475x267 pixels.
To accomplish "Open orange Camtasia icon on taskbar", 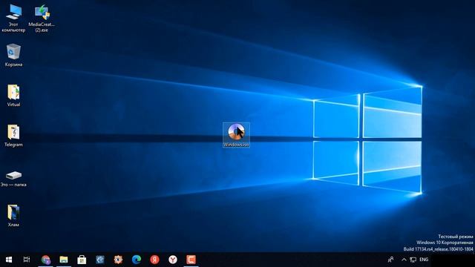I will coord(191,260).
